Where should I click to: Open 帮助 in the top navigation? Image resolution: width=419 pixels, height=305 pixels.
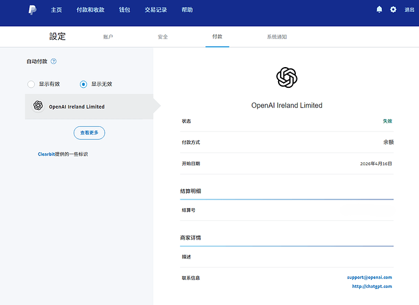click(187, 10)
